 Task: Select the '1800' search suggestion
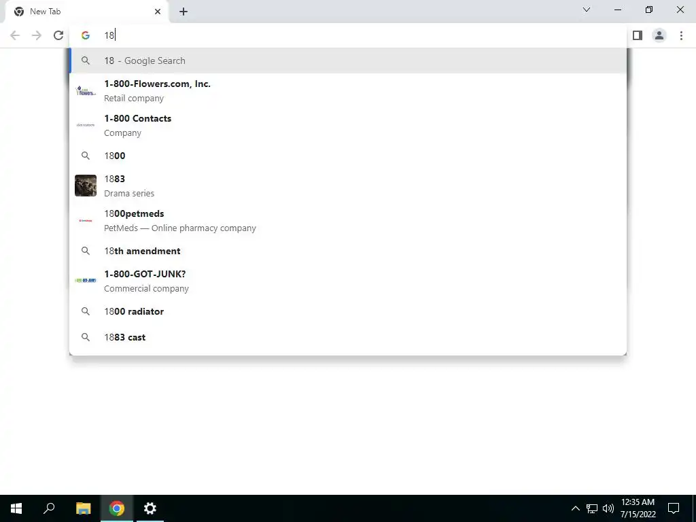tap(348, 156)
